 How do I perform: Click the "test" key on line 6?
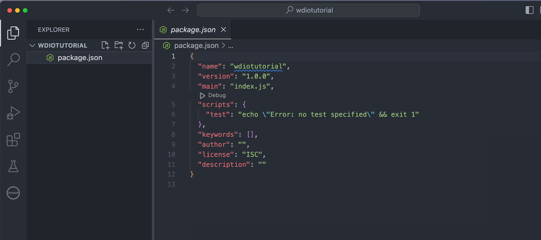(x=218, y=115)
